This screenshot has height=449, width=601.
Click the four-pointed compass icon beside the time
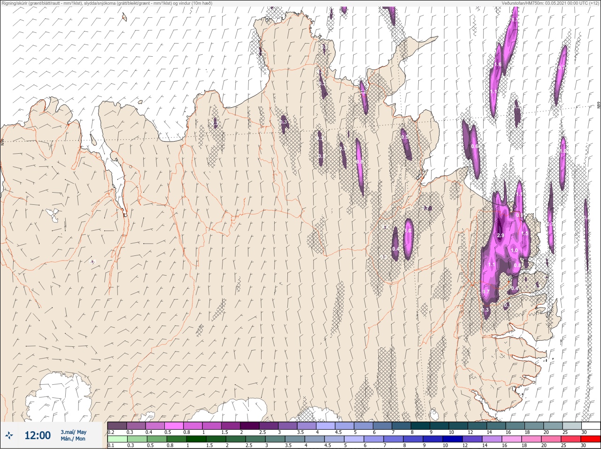(x=9, y=435)
